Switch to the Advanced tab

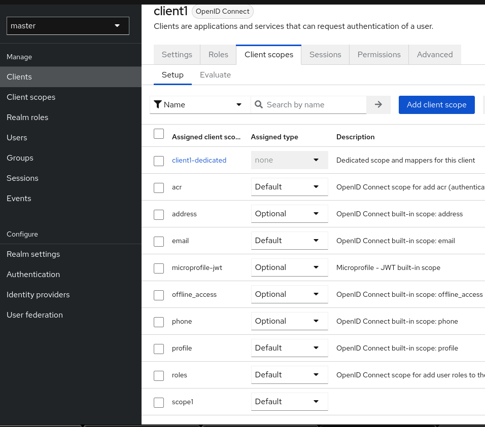435,55
